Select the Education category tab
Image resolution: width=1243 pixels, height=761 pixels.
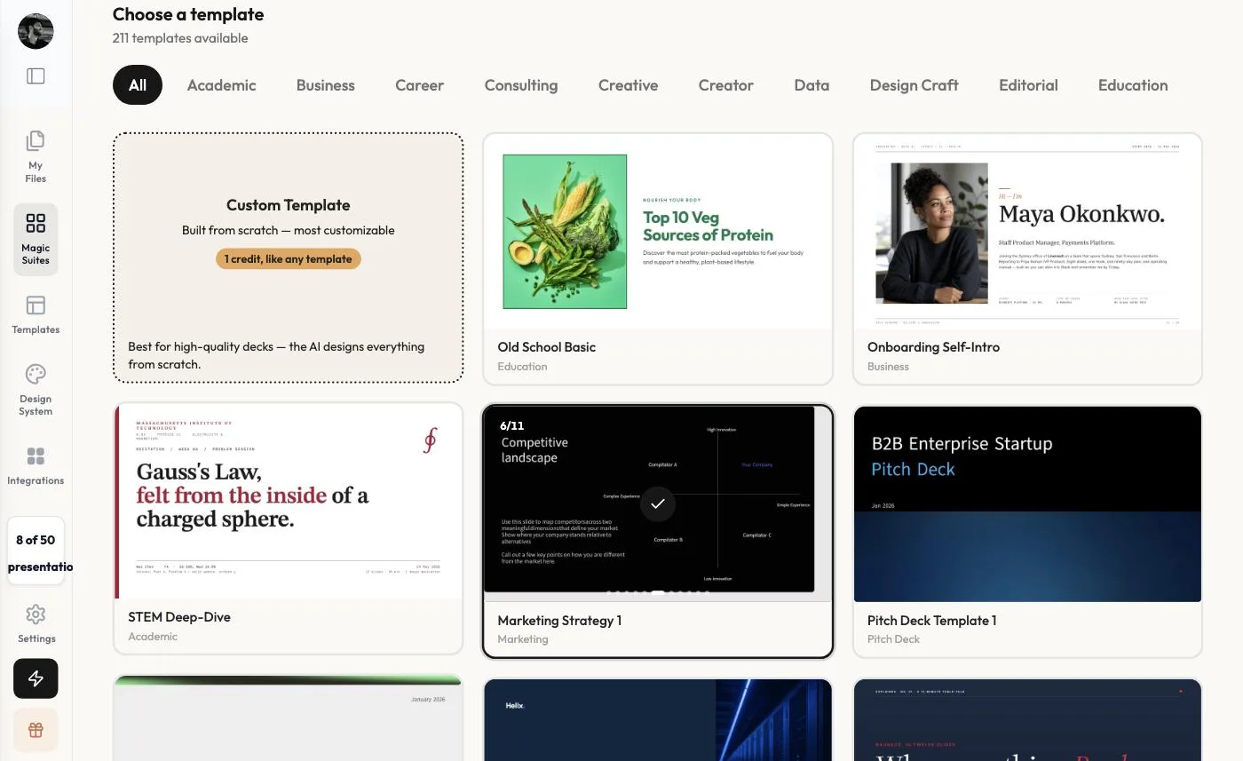1133,85
